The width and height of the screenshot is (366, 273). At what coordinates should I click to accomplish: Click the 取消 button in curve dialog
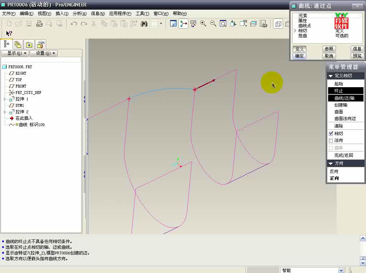[x=329, y=56]
